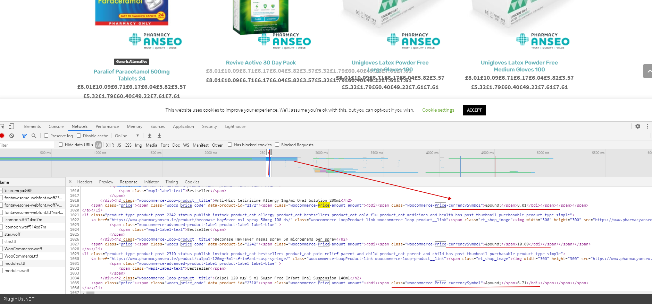Check the Disable cache option

pyautogui.click(x=79, y=136)
